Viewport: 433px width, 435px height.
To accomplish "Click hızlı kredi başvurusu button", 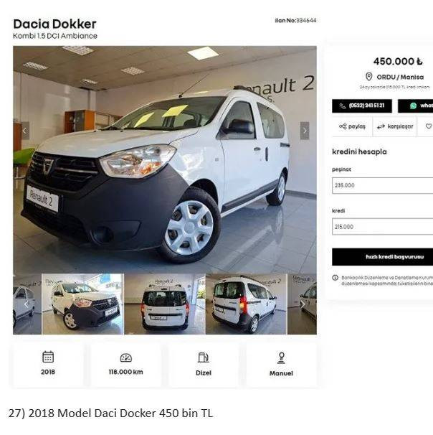I will pyautogui.click(x=382, y=257).
